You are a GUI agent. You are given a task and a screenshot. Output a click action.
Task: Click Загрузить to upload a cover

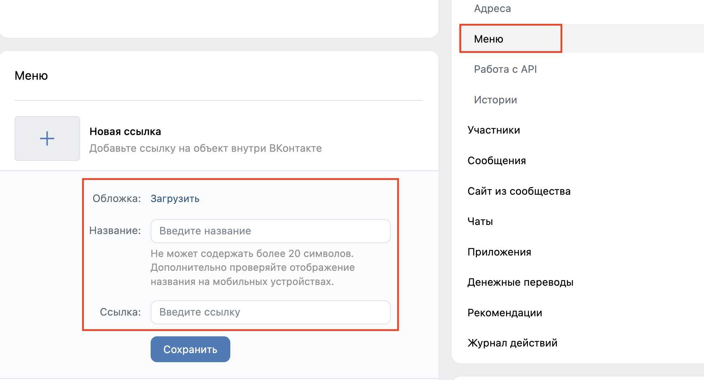click(x=175, y=199)
